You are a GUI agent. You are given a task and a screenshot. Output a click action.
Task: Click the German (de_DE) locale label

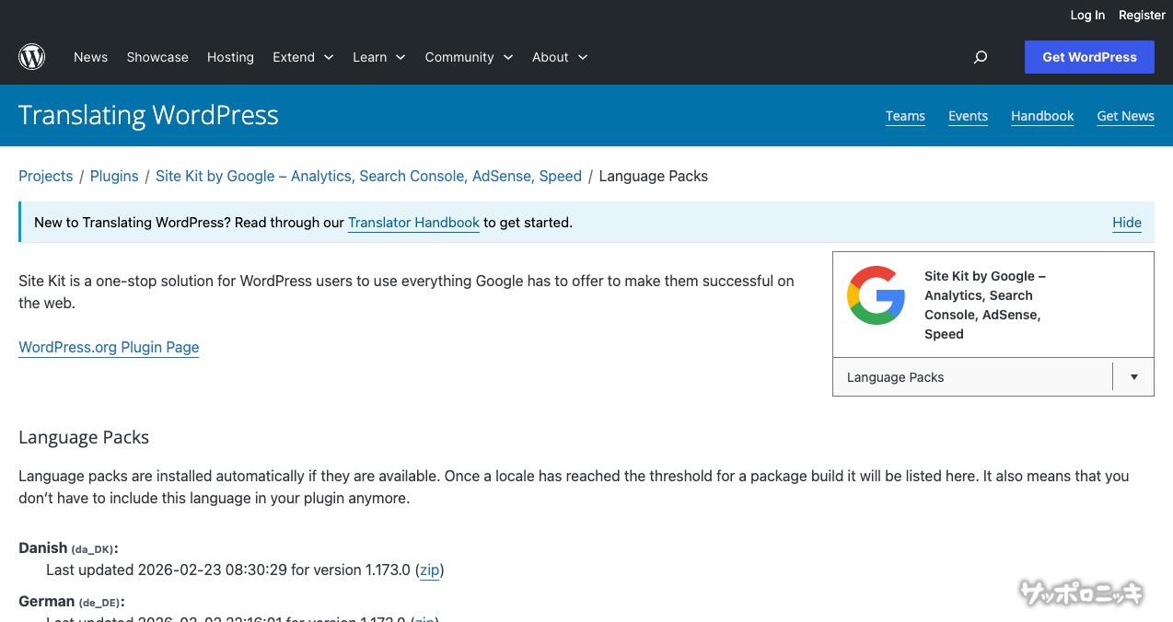[x=72, y=601]
